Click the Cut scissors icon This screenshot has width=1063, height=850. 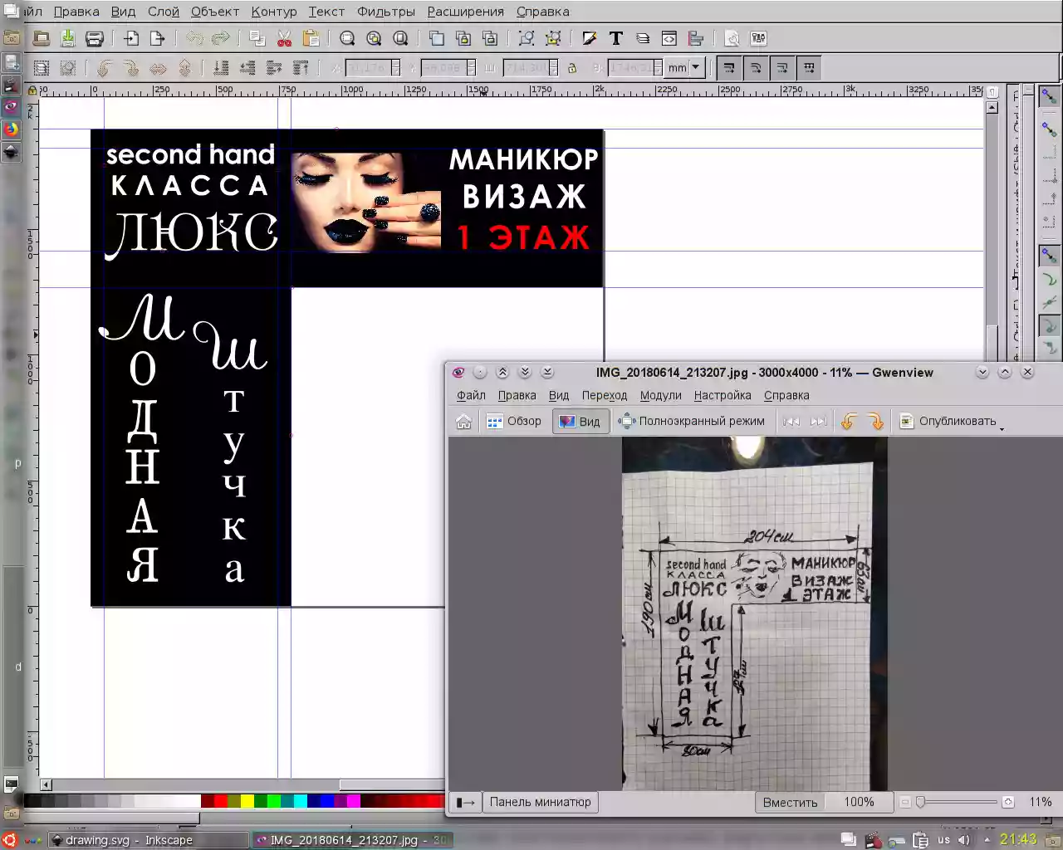click(284, 38)
